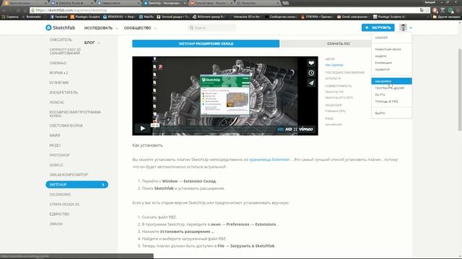Open QUBICLE in the sidebar
This screenshot has width=462, height=259.
(56, 165)
